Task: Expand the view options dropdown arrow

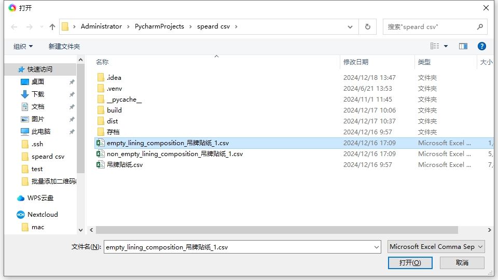Action: pos(446,46)
